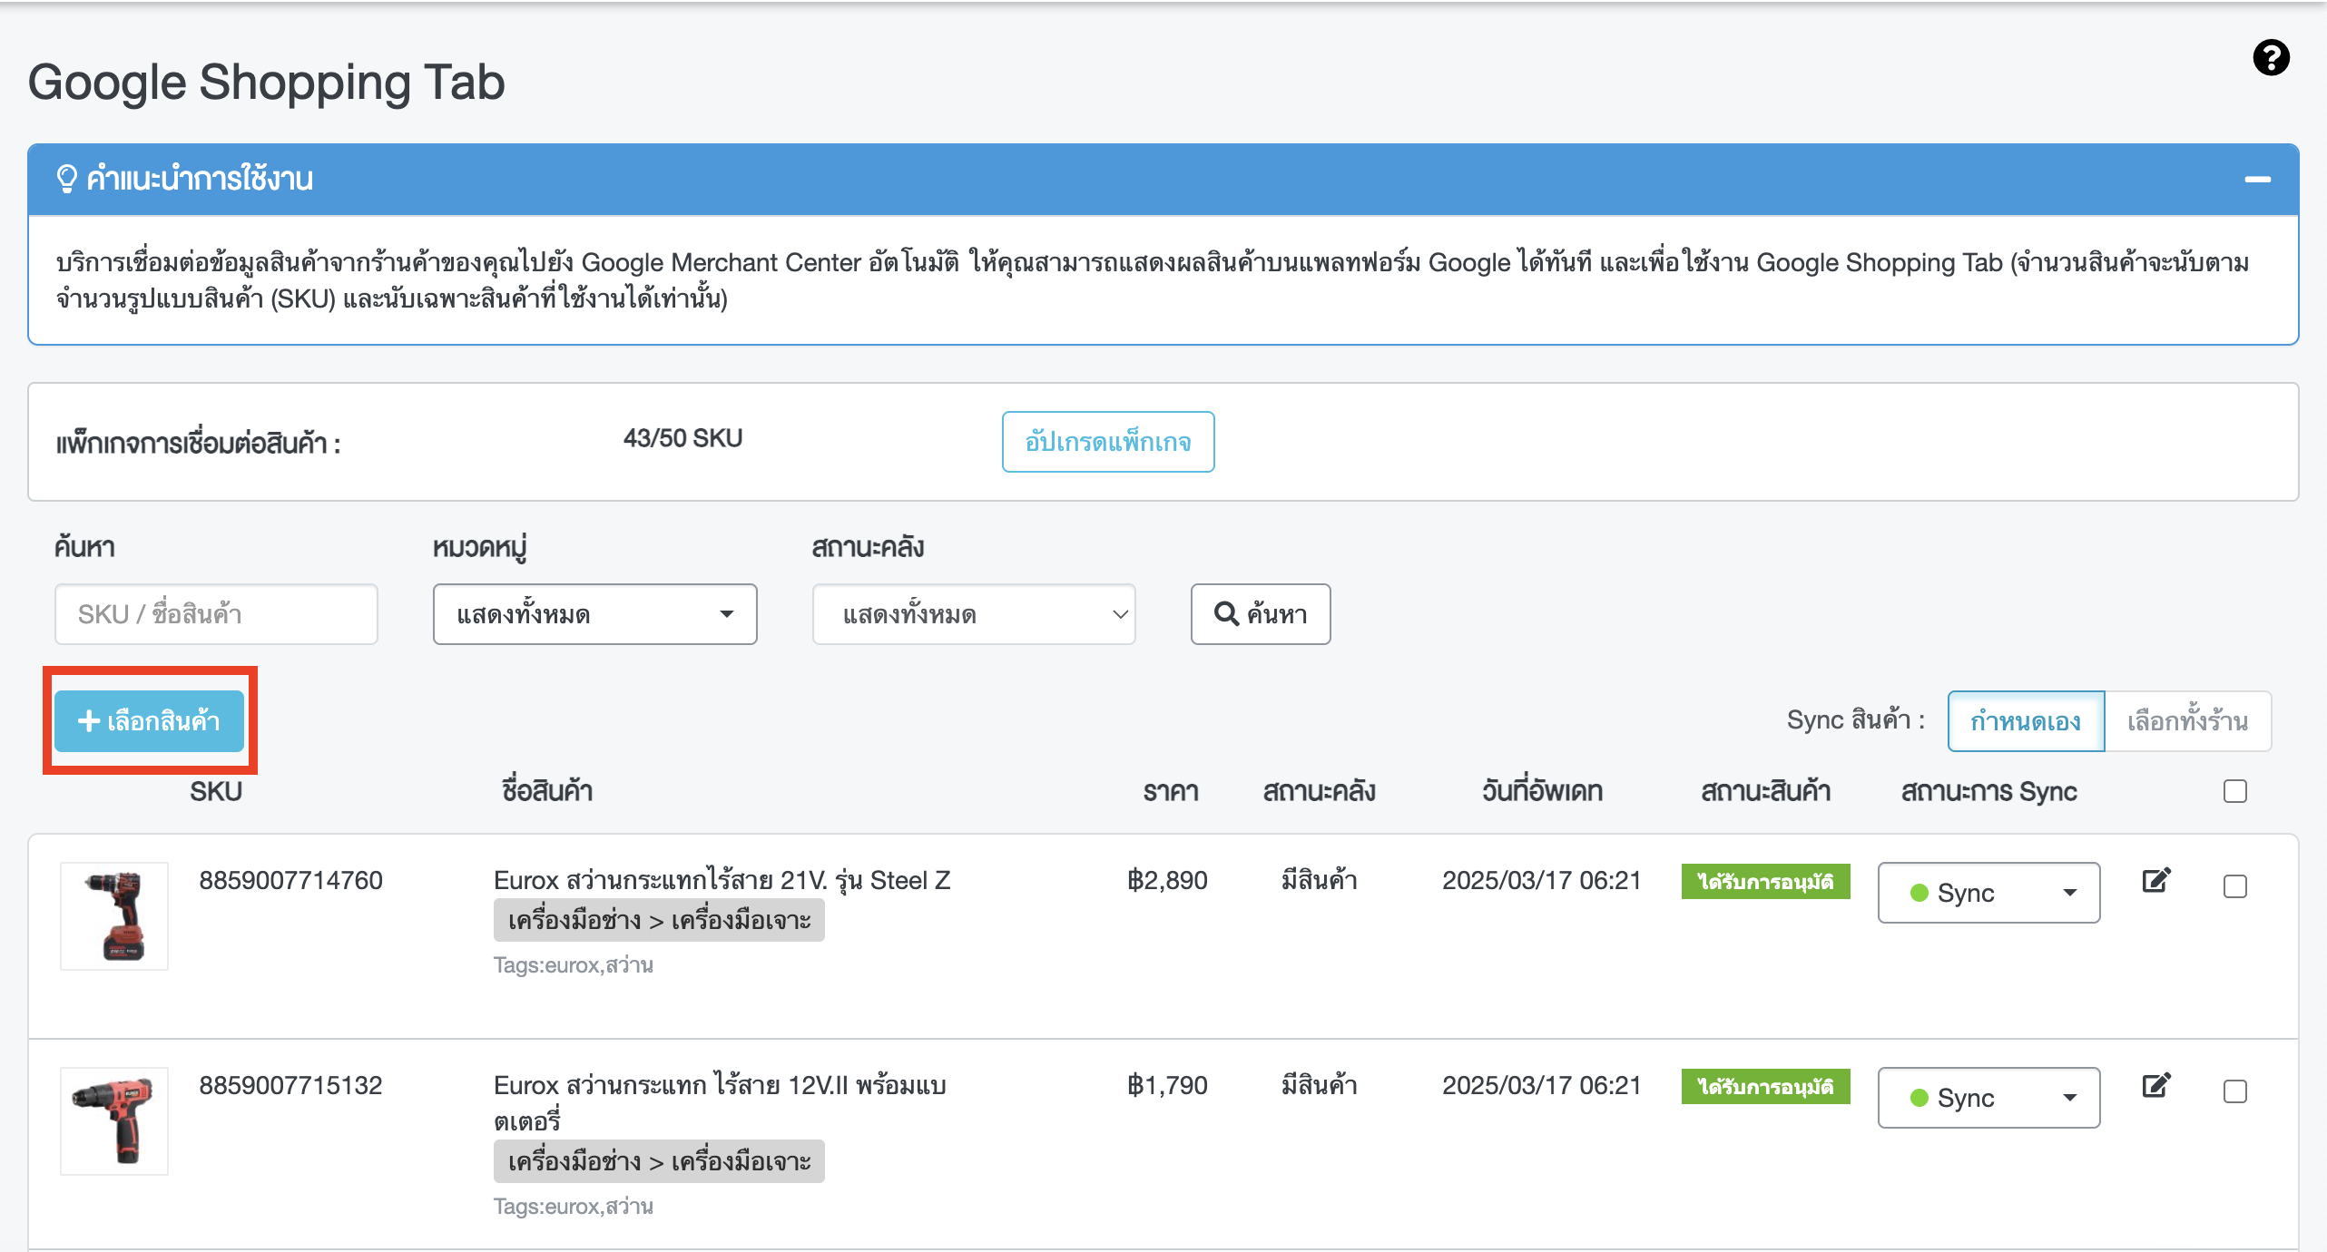
Task: Click the เลือกสินค้า add product button
Action: tap(150, 721)
